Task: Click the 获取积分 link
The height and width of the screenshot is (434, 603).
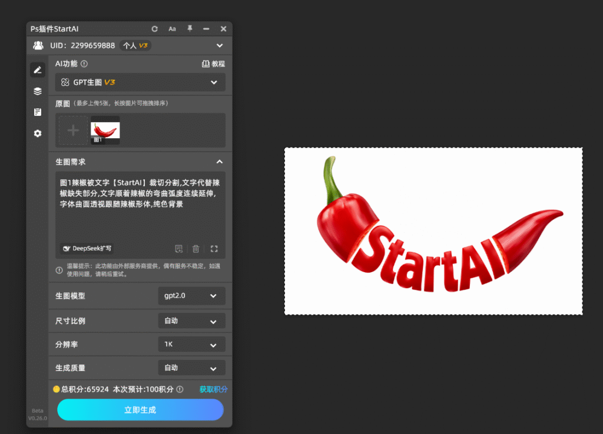Action: coord(213,389)
